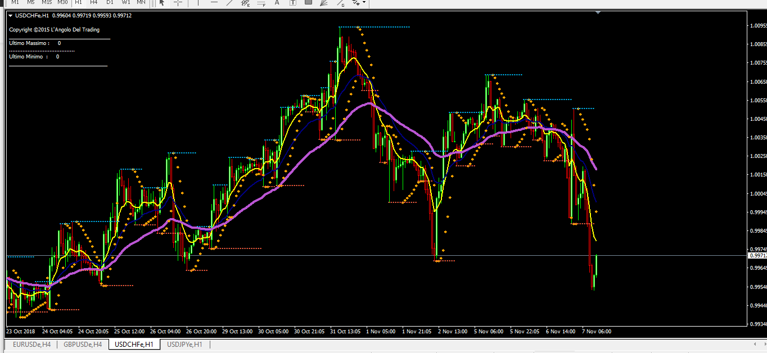Image resolution: width=767 pixels, height=353 pixels.
Task: Select the fan lines drawing tool
Action: tap(324, 3)
